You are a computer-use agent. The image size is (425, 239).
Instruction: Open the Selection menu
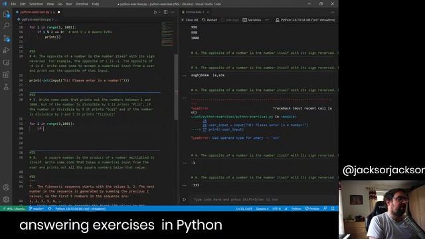(36, 4)
